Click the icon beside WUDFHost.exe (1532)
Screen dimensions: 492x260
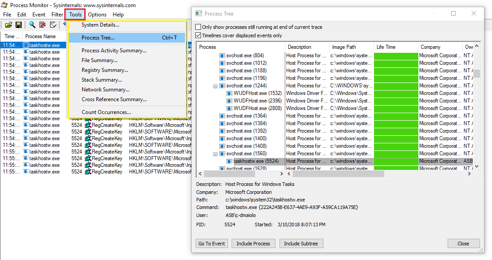tap(229, 93)
